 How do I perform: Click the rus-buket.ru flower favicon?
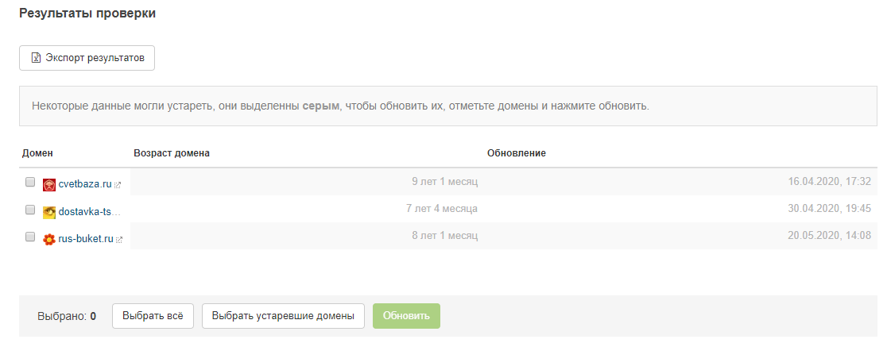48,238
